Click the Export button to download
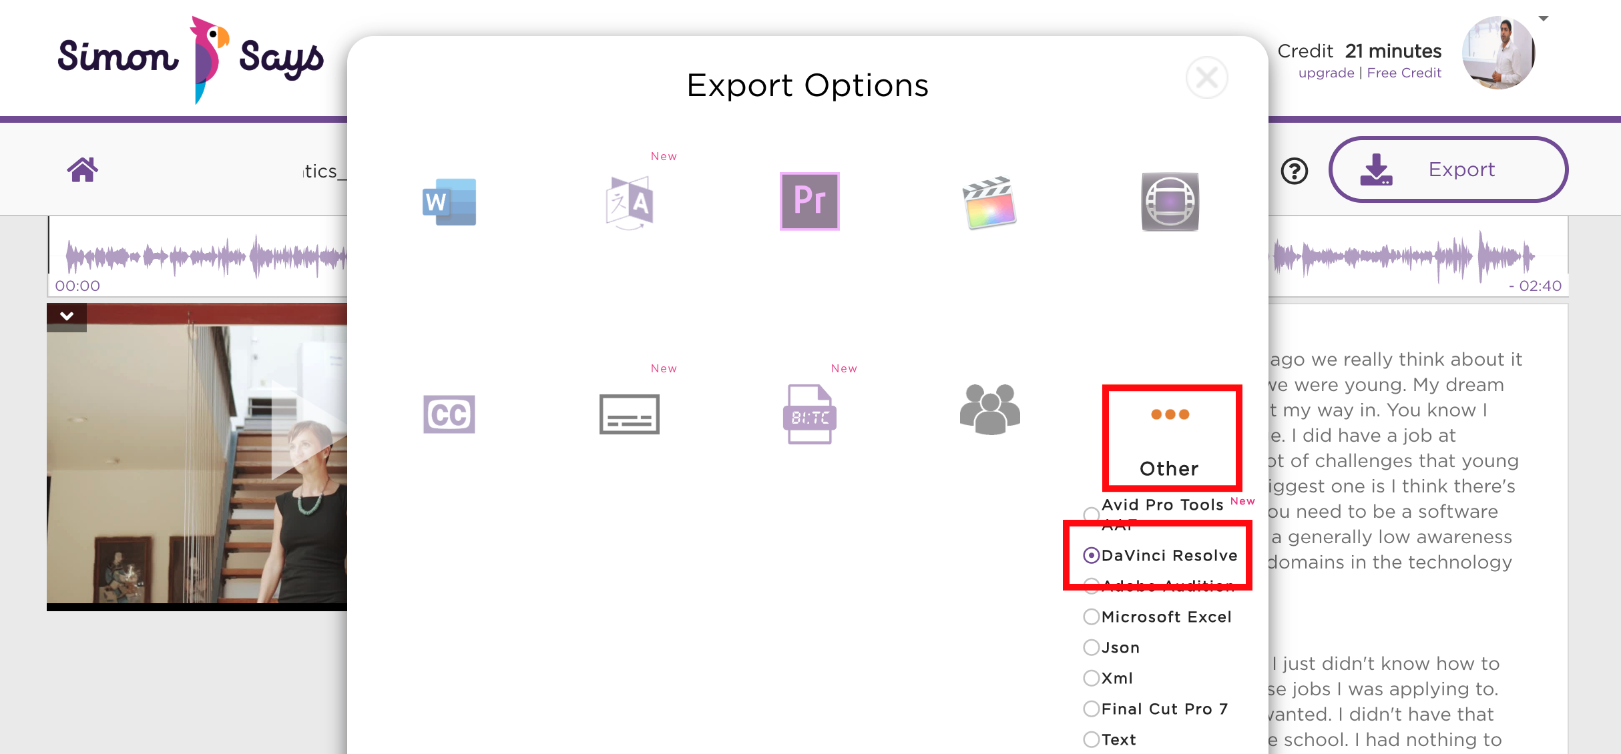1621x754 pixels. point(1438,168)
